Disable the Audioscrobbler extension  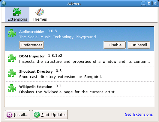coord(115,45)
